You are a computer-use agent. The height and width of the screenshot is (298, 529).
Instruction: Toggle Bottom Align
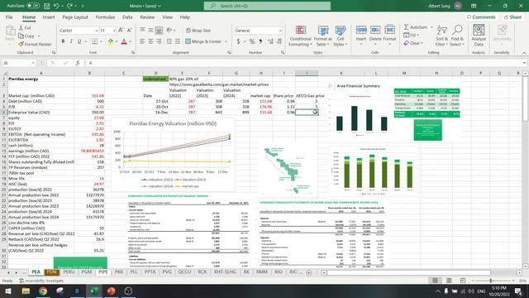coord(159,31)
